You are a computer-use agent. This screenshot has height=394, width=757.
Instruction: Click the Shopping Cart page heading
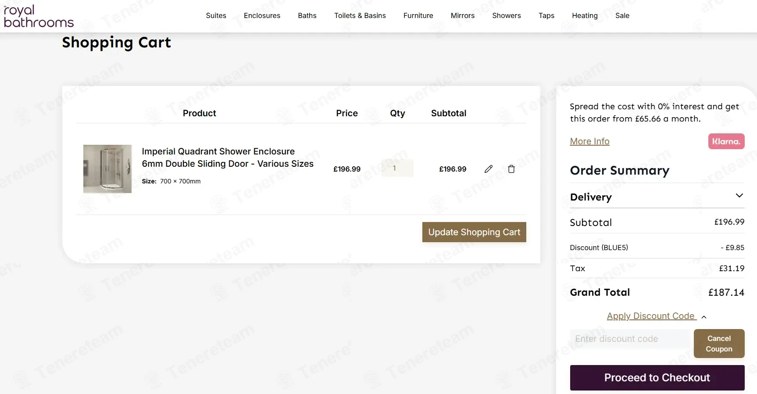click(116, 43)
